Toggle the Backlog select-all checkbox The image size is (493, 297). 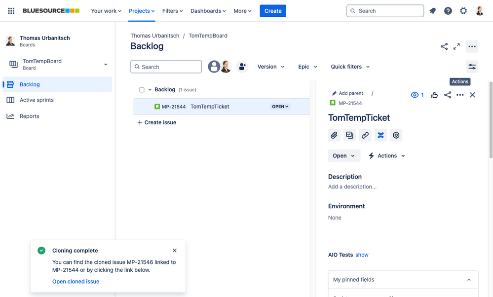142,90
